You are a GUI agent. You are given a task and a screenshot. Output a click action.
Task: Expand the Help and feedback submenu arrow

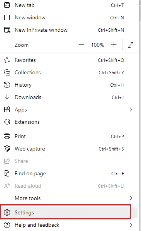131,225
